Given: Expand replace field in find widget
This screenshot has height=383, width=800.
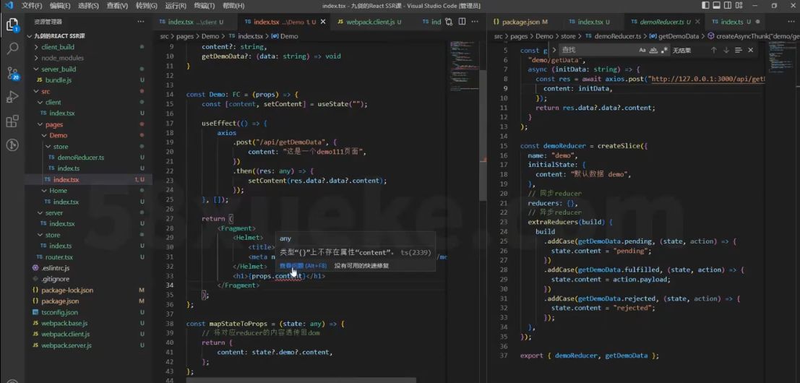Looking at the screenshot, I should [554, 51].
